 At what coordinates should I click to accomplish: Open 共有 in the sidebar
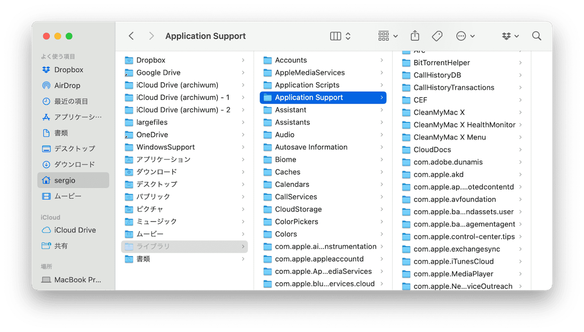click(73, 246)
